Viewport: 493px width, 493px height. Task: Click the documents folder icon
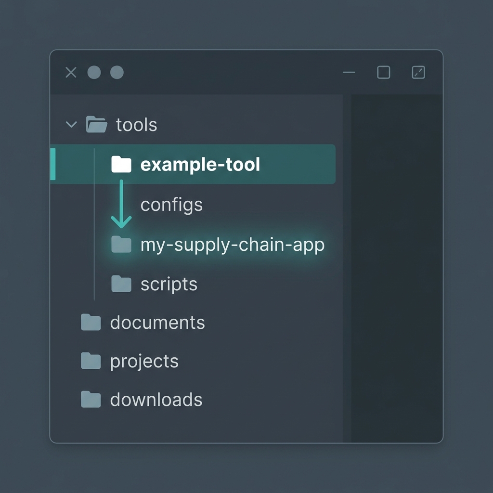[x=91, y=322]
